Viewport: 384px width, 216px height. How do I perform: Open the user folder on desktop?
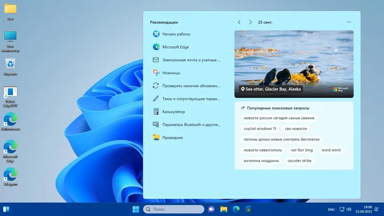tap(10, 12)
